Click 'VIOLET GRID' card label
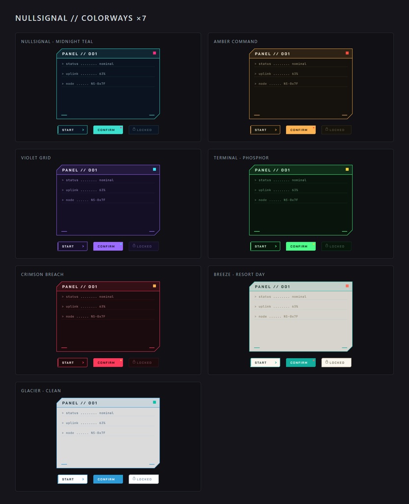The height and width of the screenshot is (504, 409). [x=36, y=158]
